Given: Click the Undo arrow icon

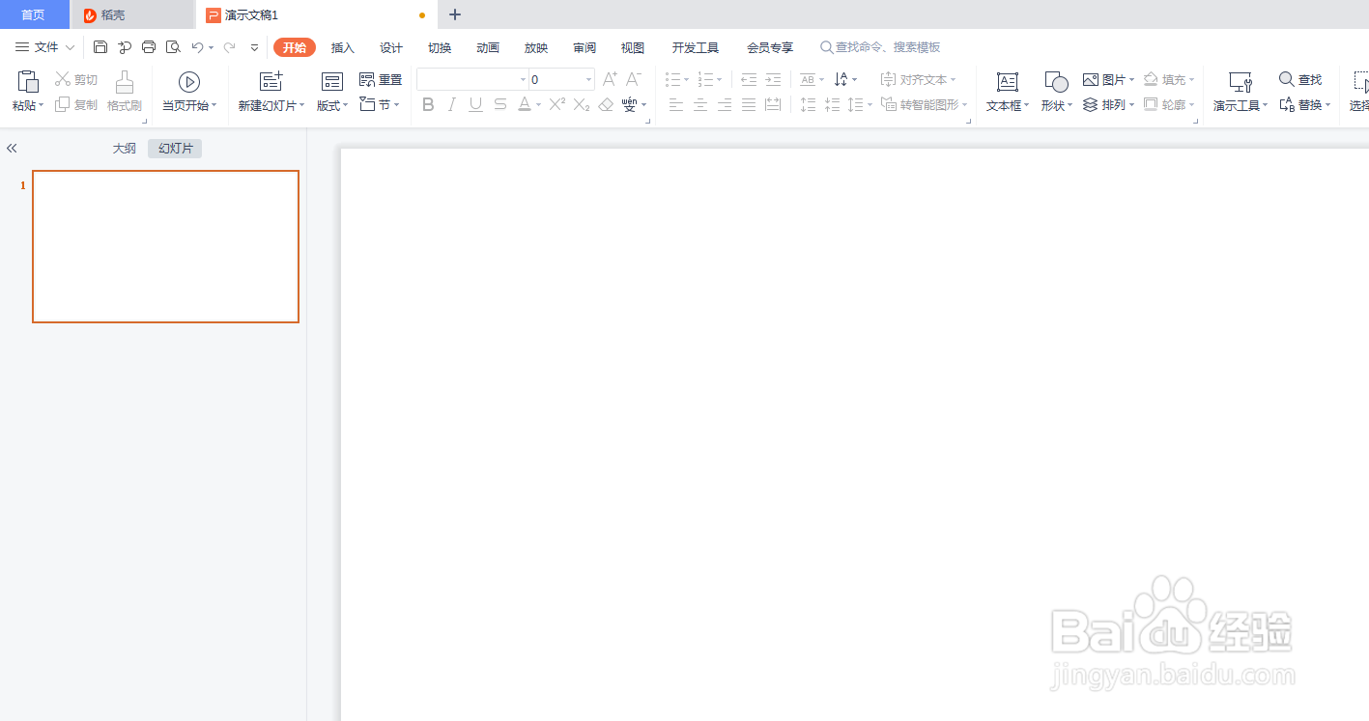Looking at the screenshot, I should tap(197, 47).
